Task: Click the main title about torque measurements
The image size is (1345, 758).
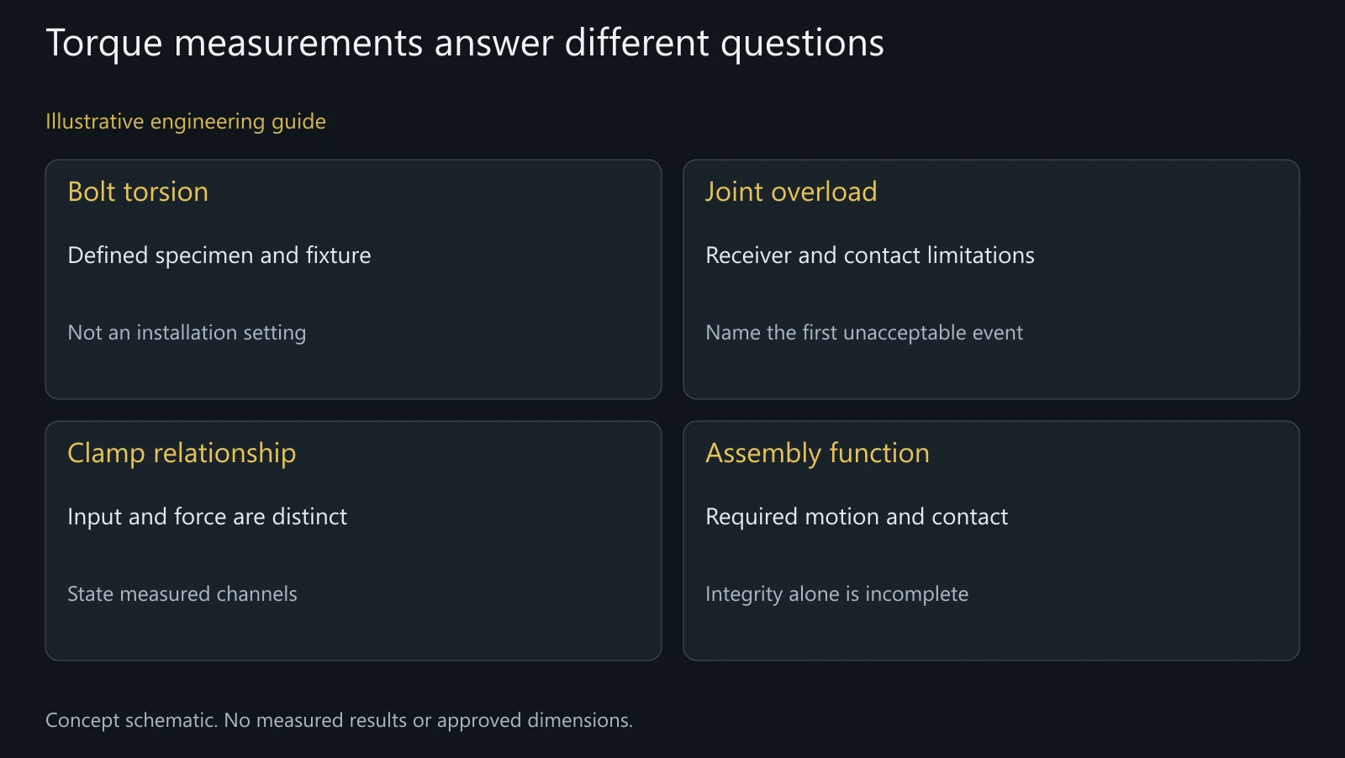Action: (x=464, y=44)
